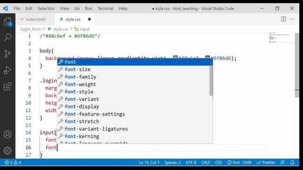The height and width of the screenshot is (170, 303).
Task: Switch to the index.html tab
Action: point(35,19)
